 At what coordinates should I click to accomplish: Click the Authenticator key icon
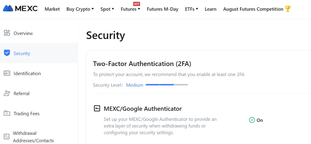[97, 108]
